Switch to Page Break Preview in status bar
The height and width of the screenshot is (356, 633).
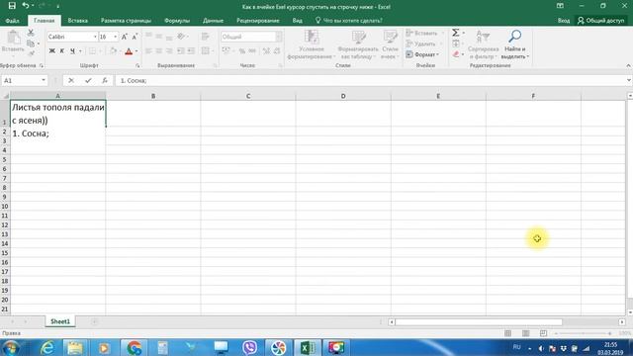(x=543, y=333)
